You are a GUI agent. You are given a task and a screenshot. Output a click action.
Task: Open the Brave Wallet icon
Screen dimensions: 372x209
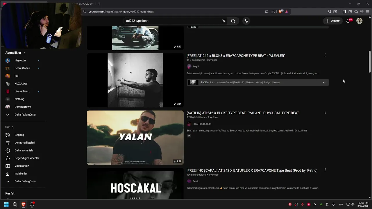[x=350, y=12]
